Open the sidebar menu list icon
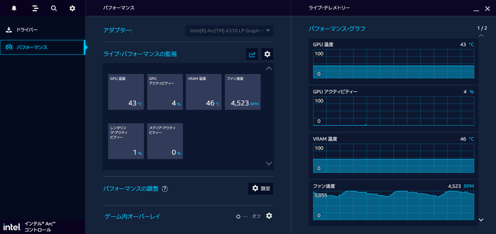496x234 pixels. tap(35, 8)
